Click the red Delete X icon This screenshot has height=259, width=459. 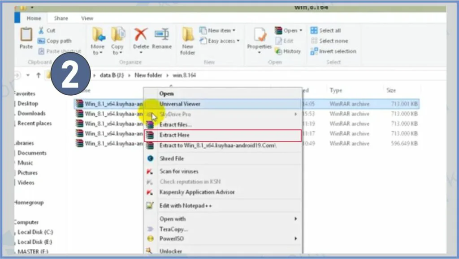click(x=141, y=35)
